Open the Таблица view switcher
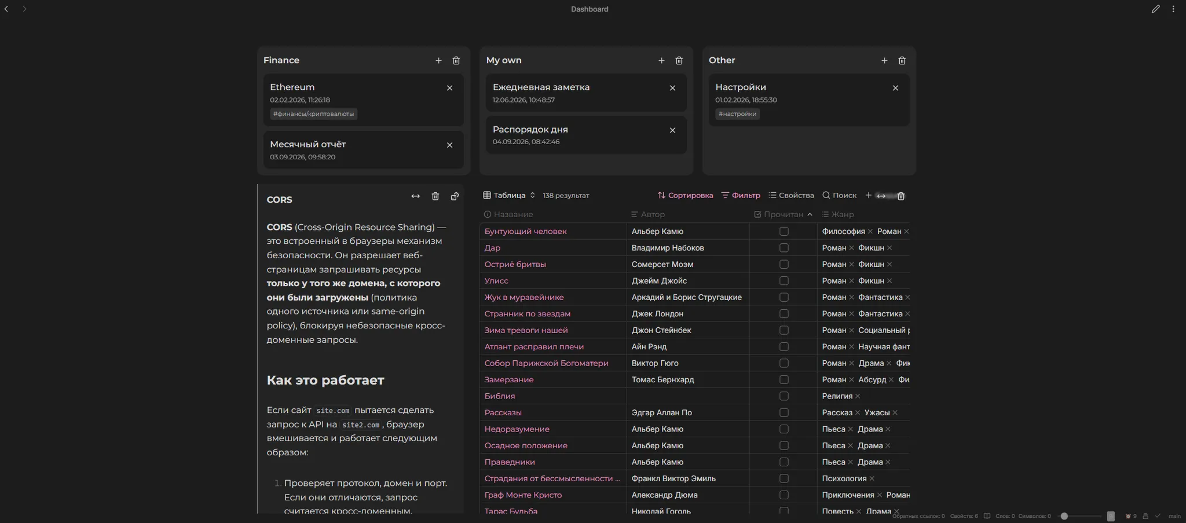 coord(509,195)
